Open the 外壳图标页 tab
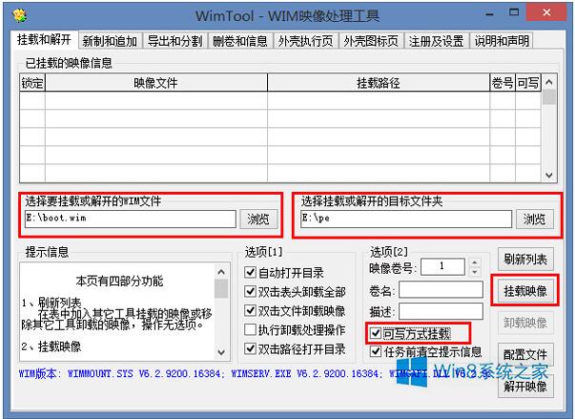The image size is (575, 419). (371, 41)
